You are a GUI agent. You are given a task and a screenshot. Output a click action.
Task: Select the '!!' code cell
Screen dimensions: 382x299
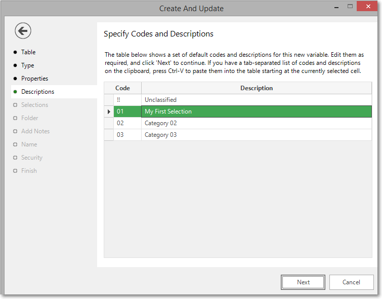click(128, 100)
